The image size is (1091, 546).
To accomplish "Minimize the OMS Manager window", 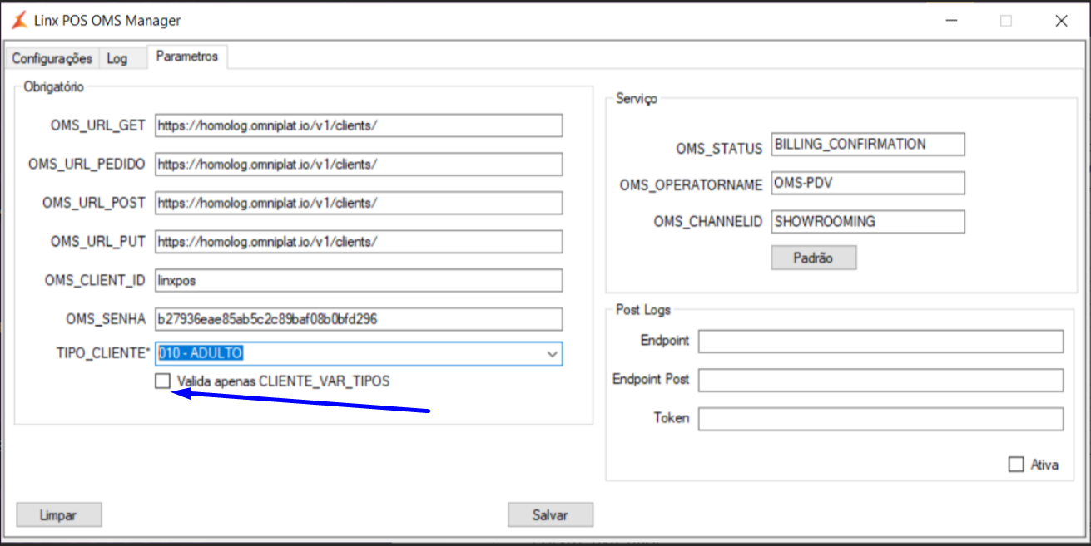I will pyautogui.click(x=951, y=22).
